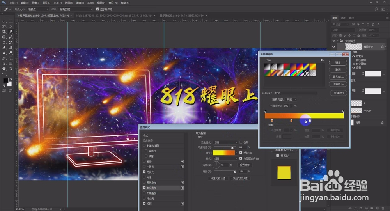Click 新建(W) gradient button
The image size is (390, 211).
[339, 93]
